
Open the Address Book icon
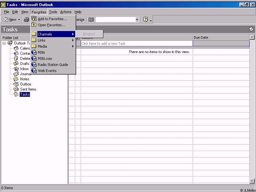click(91, 20)
